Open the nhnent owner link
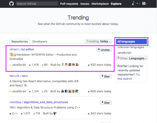This screenshot has width=157, height=123. (14, 49)
